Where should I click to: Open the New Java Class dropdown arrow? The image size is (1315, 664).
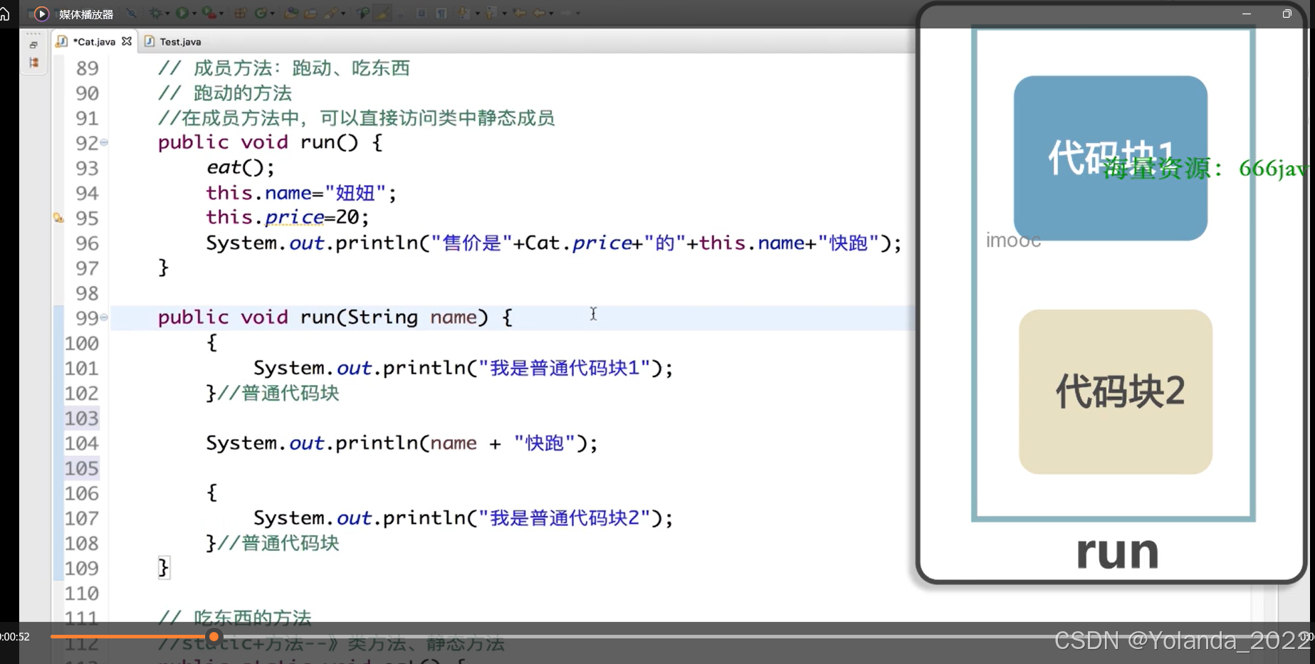[273, 13]
